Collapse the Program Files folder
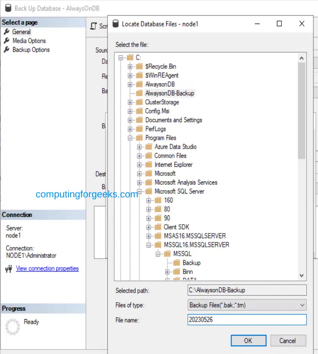Screen dimensions: 318x354 (x=130, y=138)
